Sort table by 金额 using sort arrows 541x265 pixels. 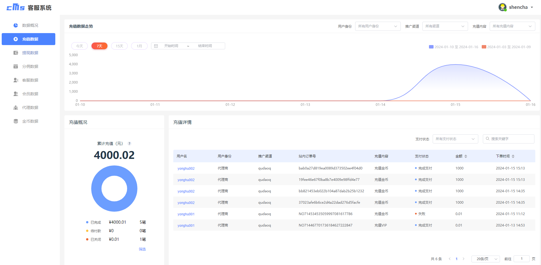pos(466,156)
